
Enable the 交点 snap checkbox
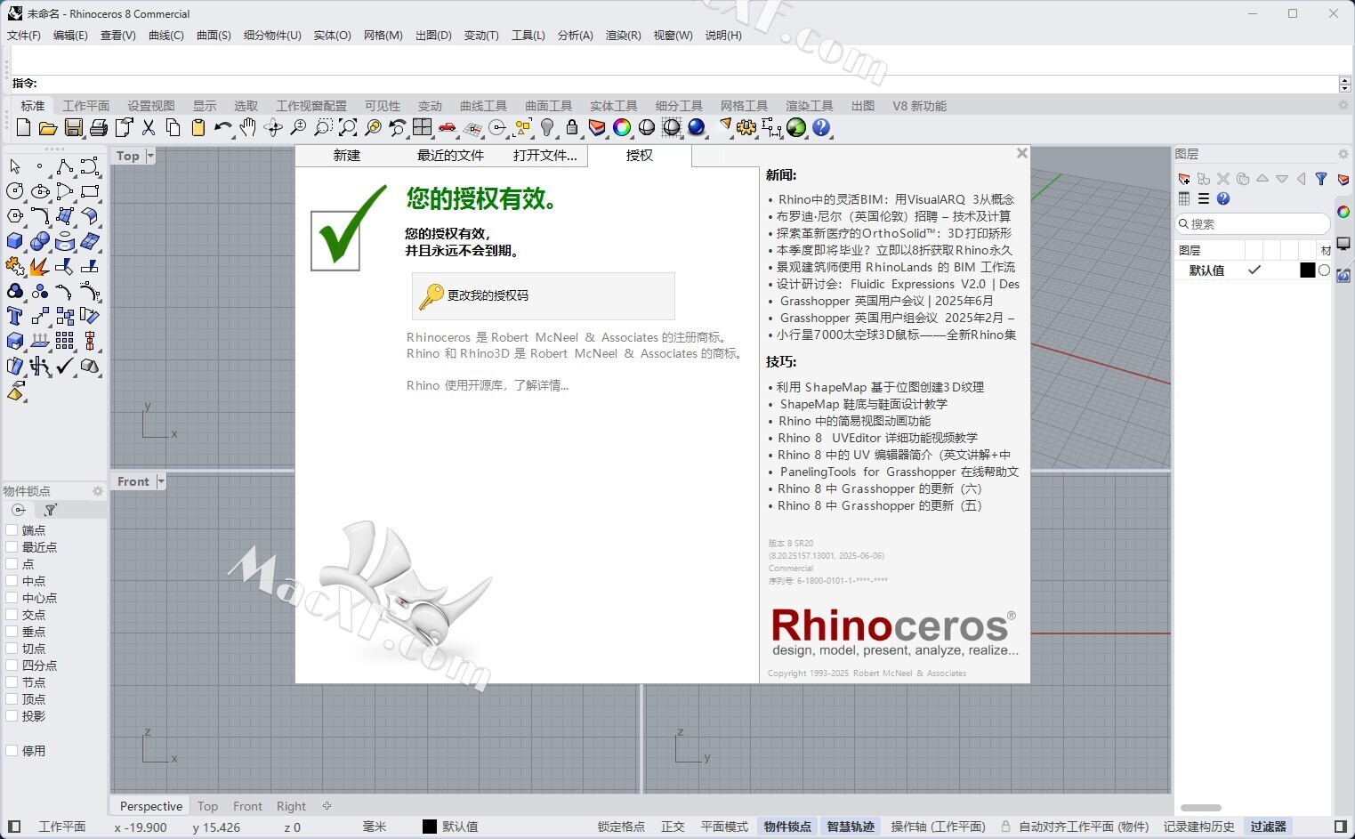coord(12,615)
